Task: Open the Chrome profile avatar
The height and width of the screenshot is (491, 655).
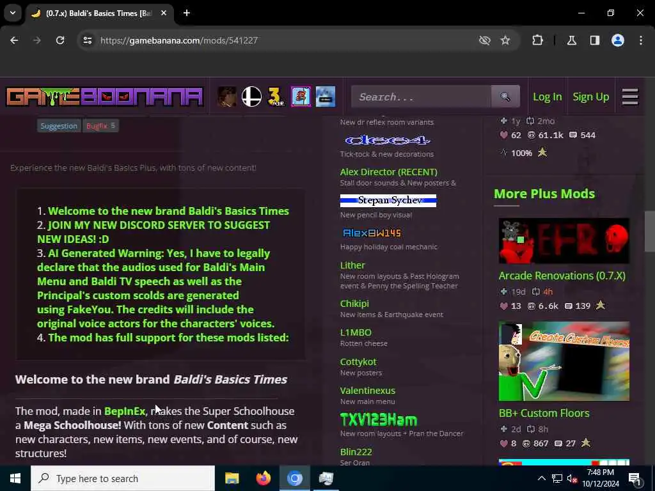Action: pyautogui.click(x=618, y=40)
